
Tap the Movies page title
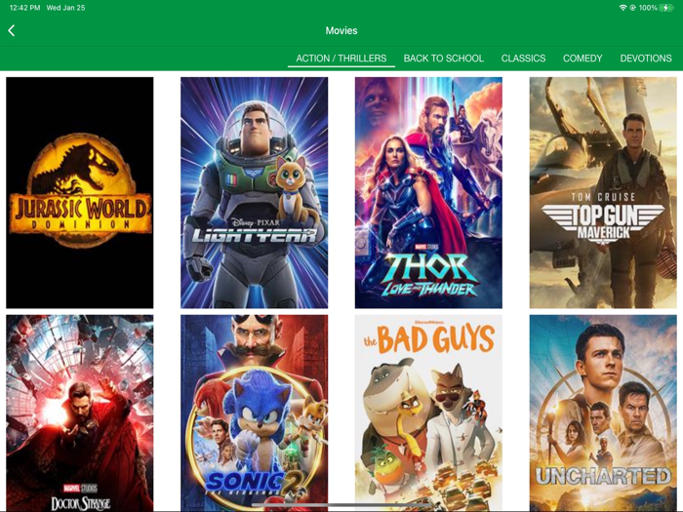[341, 30]
